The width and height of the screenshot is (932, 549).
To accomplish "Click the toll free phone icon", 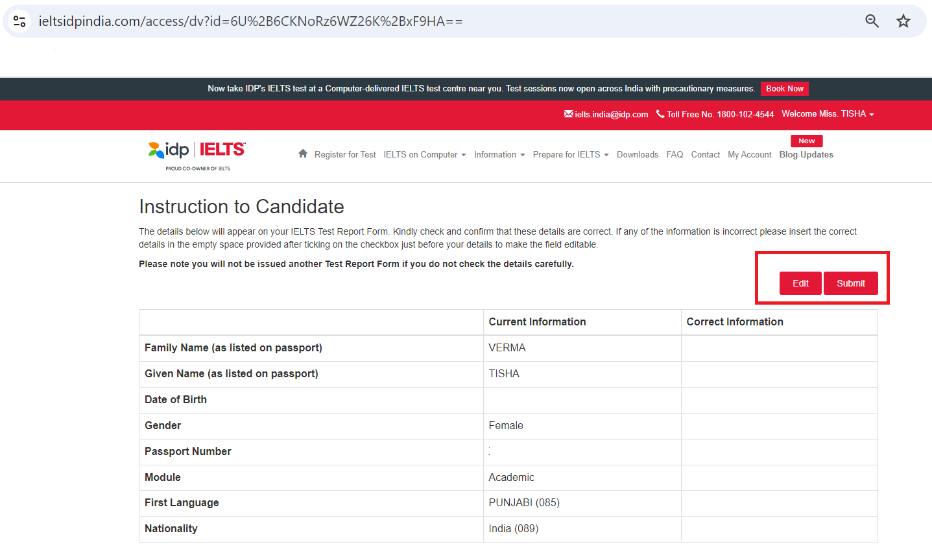I will pyautogui.click(x=660, y=114).
